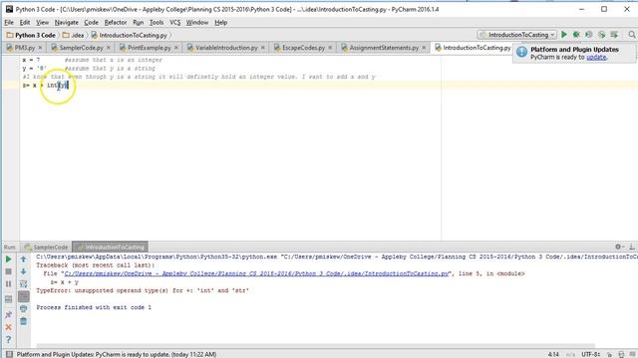Close the SamplerCode.py tab

(x=109, y=48)
